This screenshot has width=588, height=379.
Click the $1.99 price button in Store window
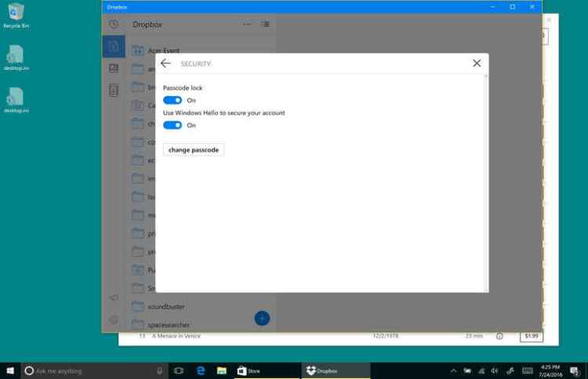coord(531,336)
